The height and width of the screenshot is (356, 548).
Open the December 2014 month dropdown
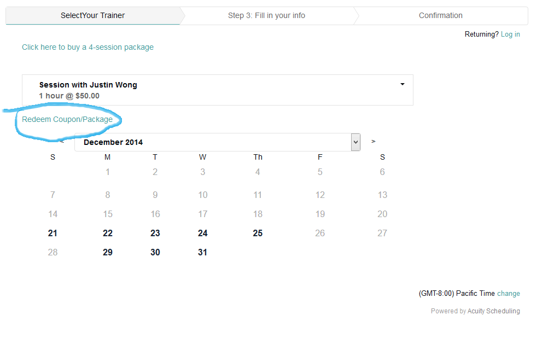pos(217,142)
